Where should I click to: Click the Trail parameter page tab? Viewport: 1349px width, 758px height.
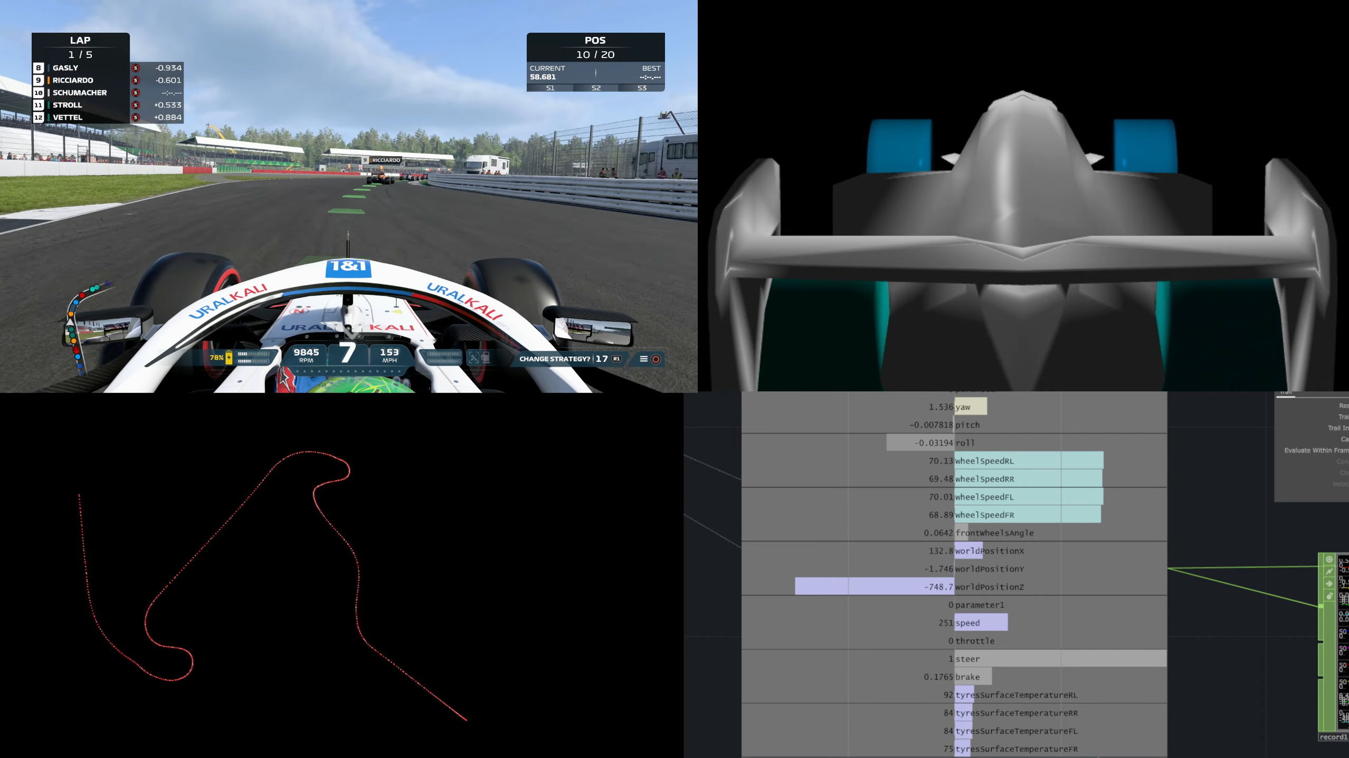[1286, 394]
